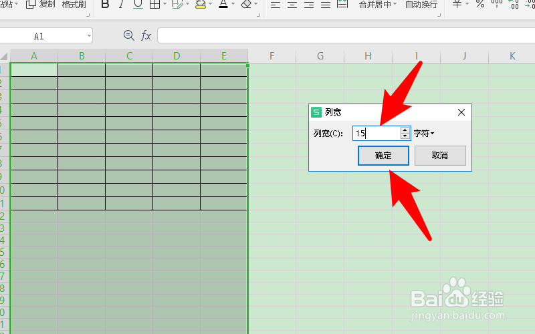Viewport: 535px width, 334px height.
Task: Click the select-all corner triangle
Action: tap(4, 56)
